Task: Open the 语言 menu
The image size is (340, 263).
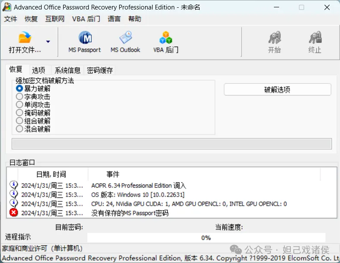Action: (114, 19)
